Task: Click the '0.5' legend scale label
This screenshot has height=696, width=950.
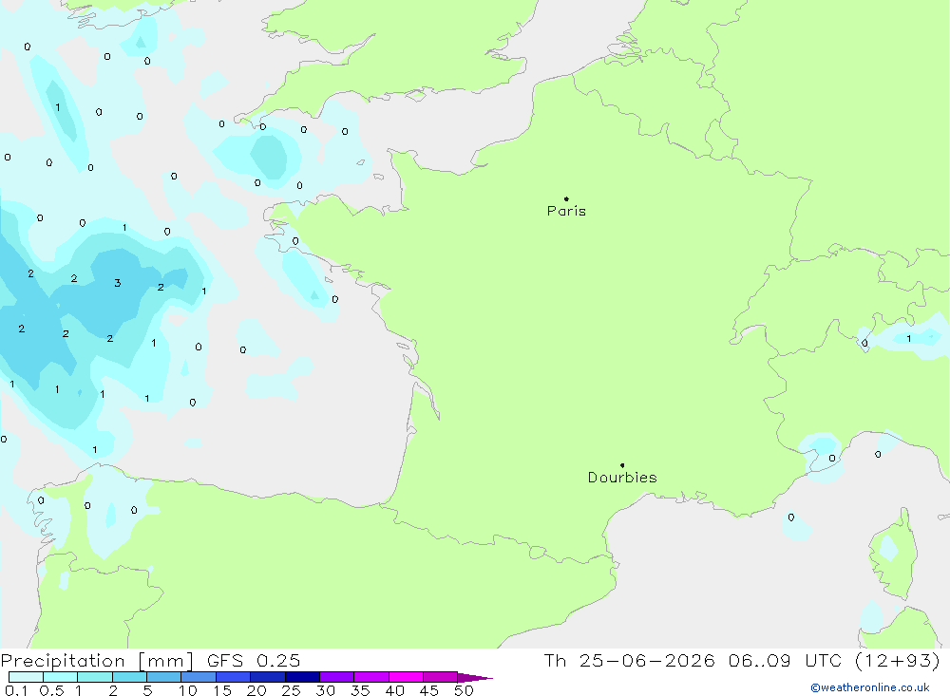Action: (51, 690)
